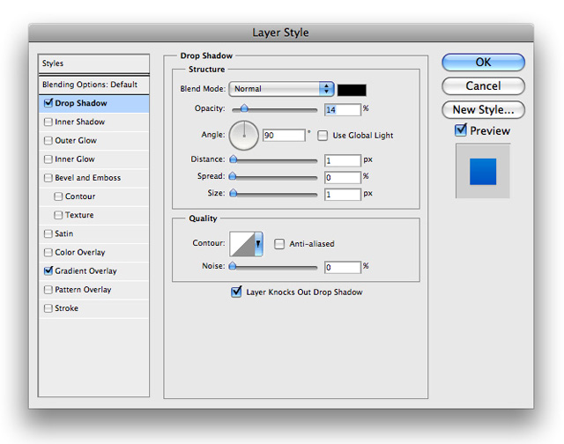Click the Distance slider handle
Image resolution: width=564 pixels, height=444 pixels.
[233, 159]
